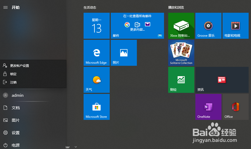The width and height of the screenshot is (251, 149).
Task: Click the 播放和浏览 group header
Action: [176, 8]
